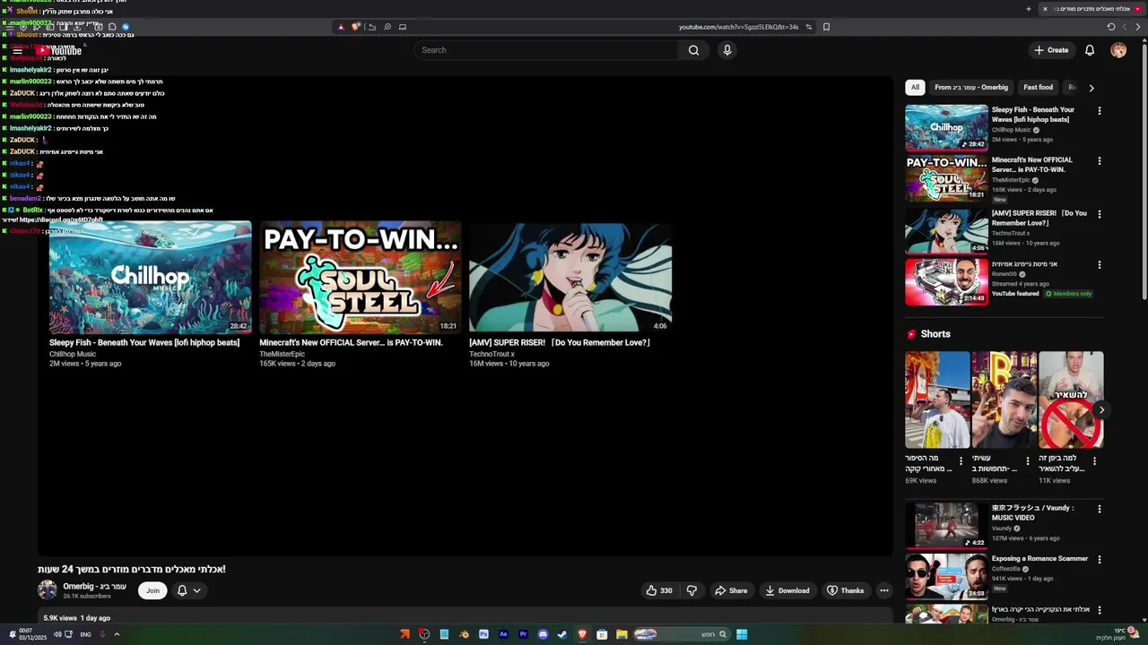The height and width of the screenshot is (645, 1148).
Task: Open Steam from the taskbar
Action: (562, 634)
